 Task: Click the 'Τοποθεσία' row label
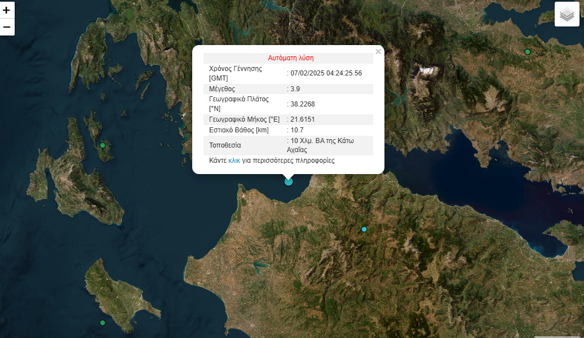[x=225, y=145]
